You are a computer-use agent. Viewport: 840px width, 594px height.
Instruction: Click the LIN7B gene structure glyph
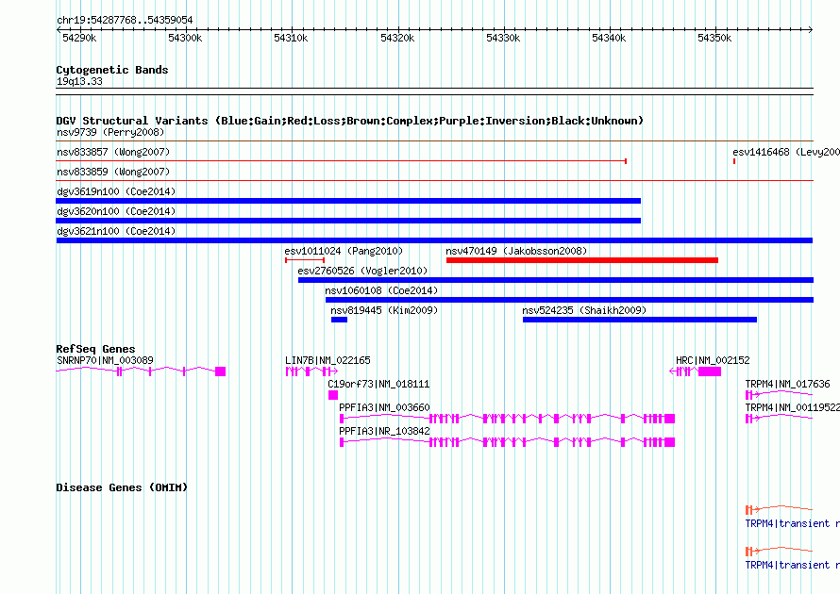(x=311, y=371)
